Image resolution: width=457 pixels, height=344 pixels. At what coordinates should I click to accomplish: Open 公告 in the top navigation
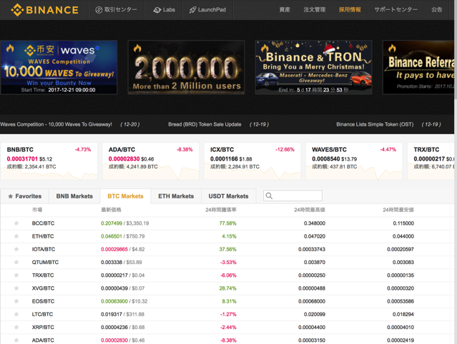click(x=436, y=10)
